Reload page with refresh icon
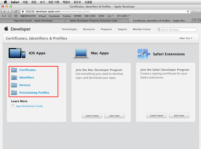201x149 pixels. [x=188, y=12]
